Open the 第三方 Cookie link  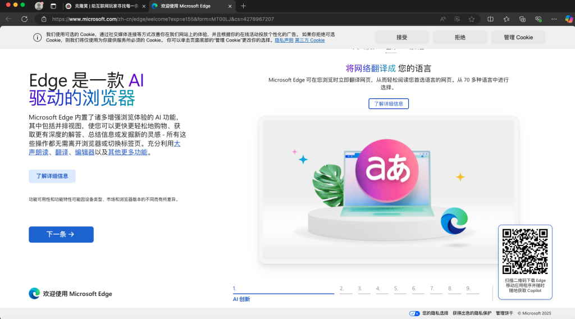point(309,40)
